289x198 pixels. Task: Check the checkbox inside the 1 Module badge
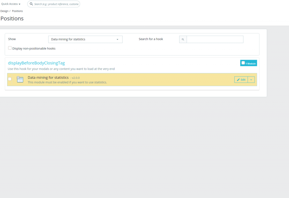tap(243, 62)
